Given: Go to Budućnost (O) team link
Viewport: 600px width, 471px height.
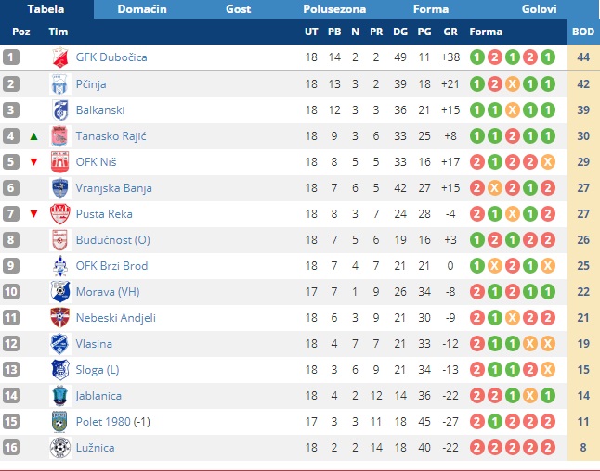Looking at the screenshot, I should point(112,239).
